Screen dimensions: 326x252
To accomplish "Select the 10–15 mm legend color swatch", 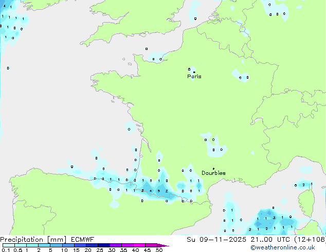I will pos(68,245).
